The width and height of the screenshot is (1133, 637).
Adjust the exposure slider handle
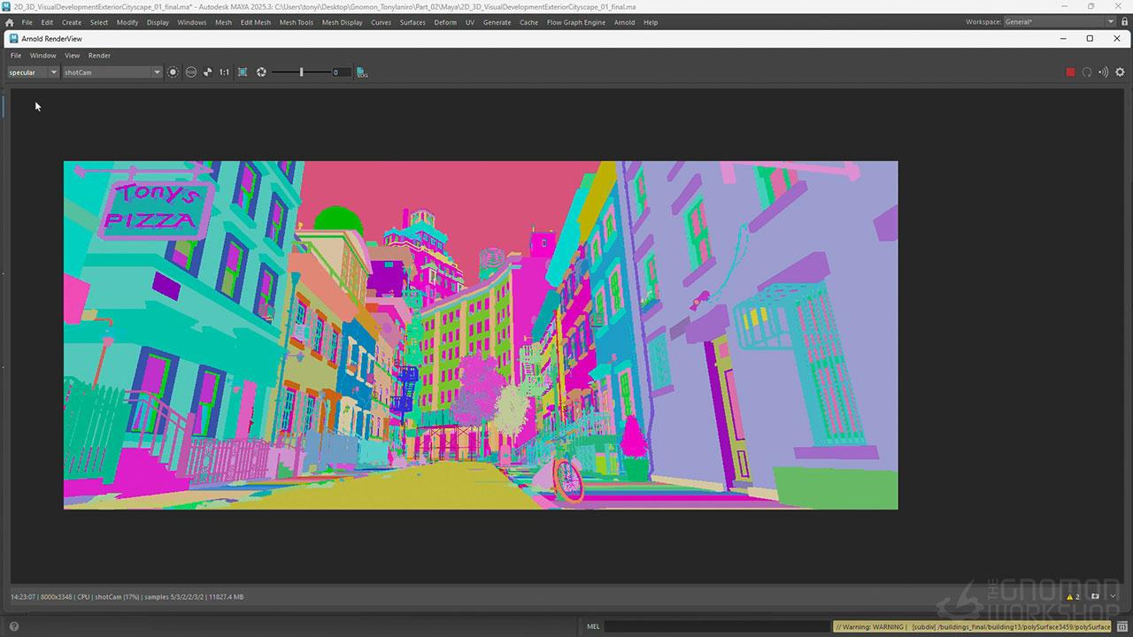click(x=301, y=73)
